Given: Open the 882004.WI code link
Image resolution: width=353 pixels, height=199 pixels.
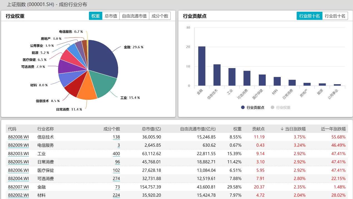Looking at the screenshot, I should (18, 179).
